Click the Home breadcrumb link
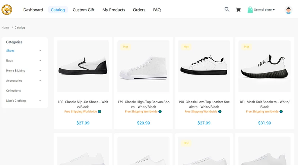This screenshot has height=167, width=298. click(6, 27)
